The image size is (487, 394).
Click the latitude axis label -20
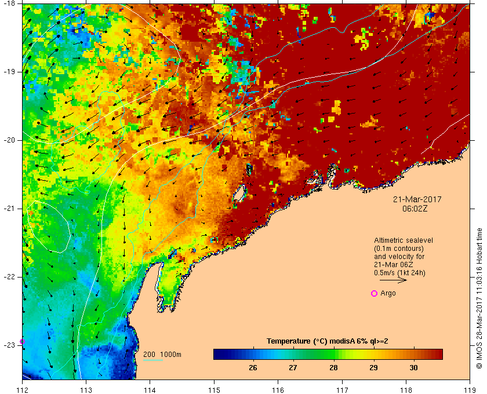[x=8, y=140]
